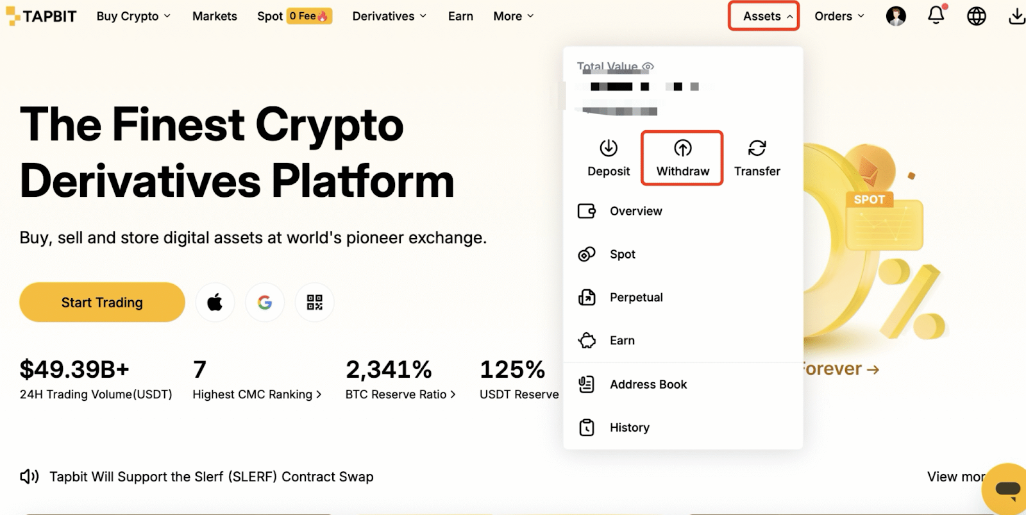This screenshot has height=515, width=1026.
Task: Collapse the Assets dropdown menu
Action: coord(763,16)
